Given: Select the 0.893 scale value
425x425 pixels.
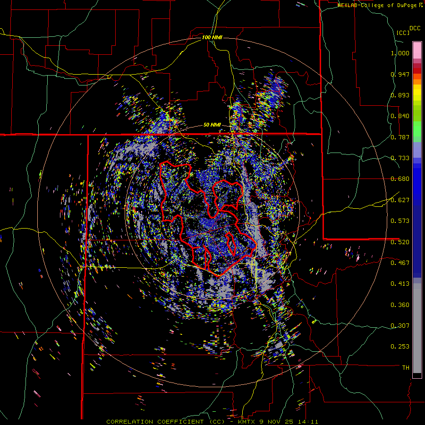Looking at the screenshot, I should (x=400, y=95).
